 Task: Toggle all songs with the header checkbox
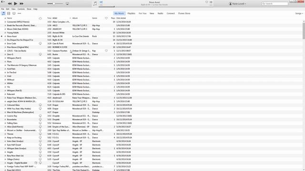[x=5, y=18]
